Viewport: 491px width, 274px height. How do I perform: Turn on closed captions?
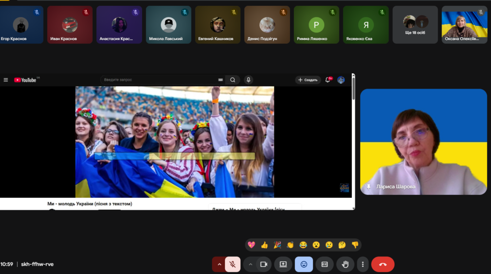pyautogui.click(x=325, y=264)
